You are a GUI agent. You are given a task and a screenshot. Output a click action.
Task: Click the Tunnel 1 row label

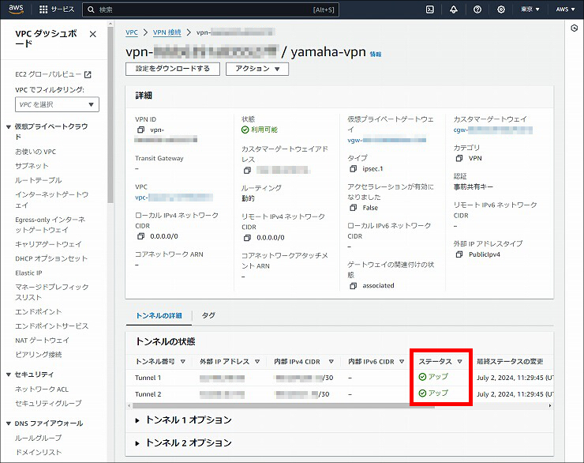(148, 378)
